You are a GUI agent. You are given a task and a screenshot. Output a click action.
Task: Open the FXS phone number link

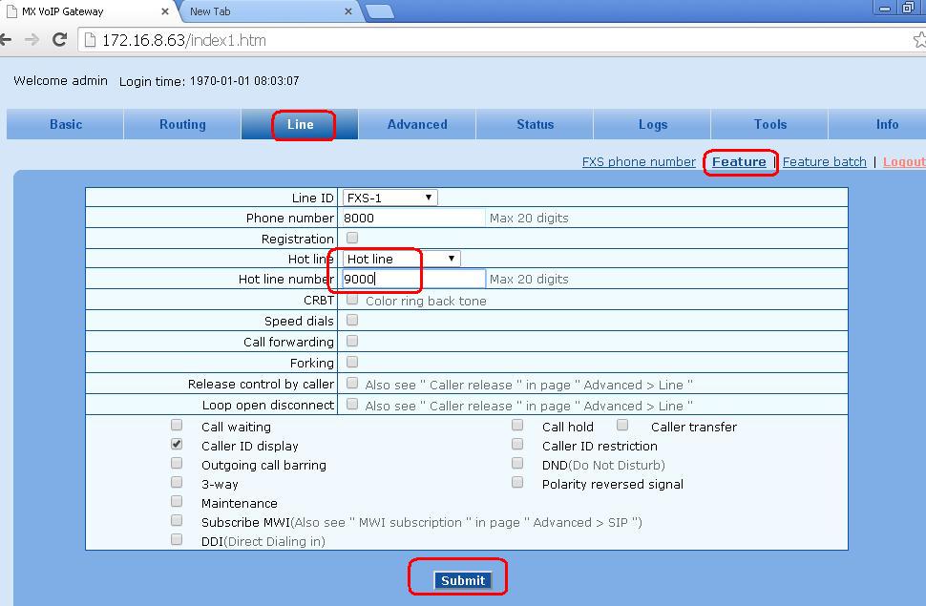point(639,162)
